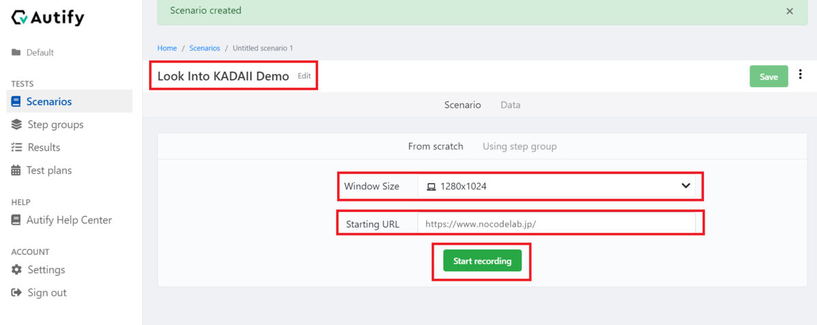Click the Starting URL label
The height and width of the screenshot is (325, 817).
372,223
